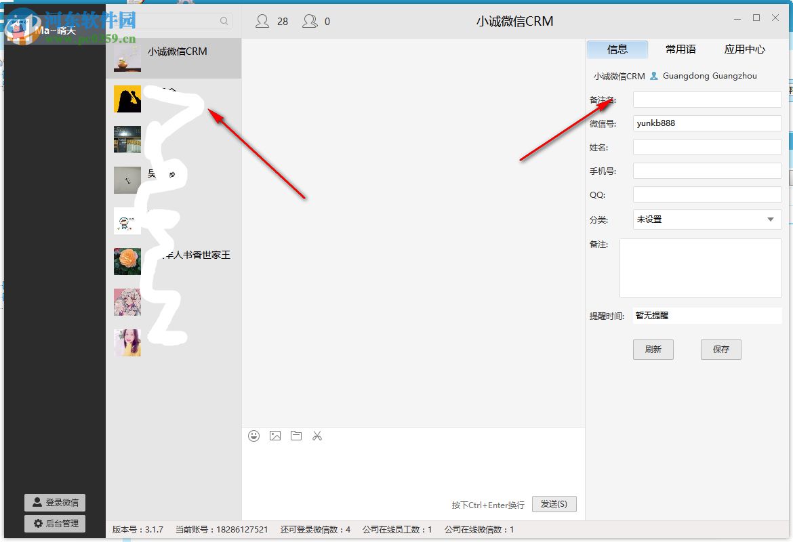Click the 刷新 button
Image resolution: width=793 pixels, height=542 pixels.
click(x=653, y=350)
